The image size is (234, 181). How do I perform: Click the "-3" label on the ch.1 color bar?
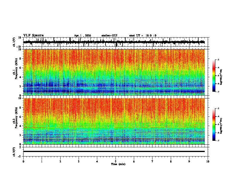pos(218,60)
